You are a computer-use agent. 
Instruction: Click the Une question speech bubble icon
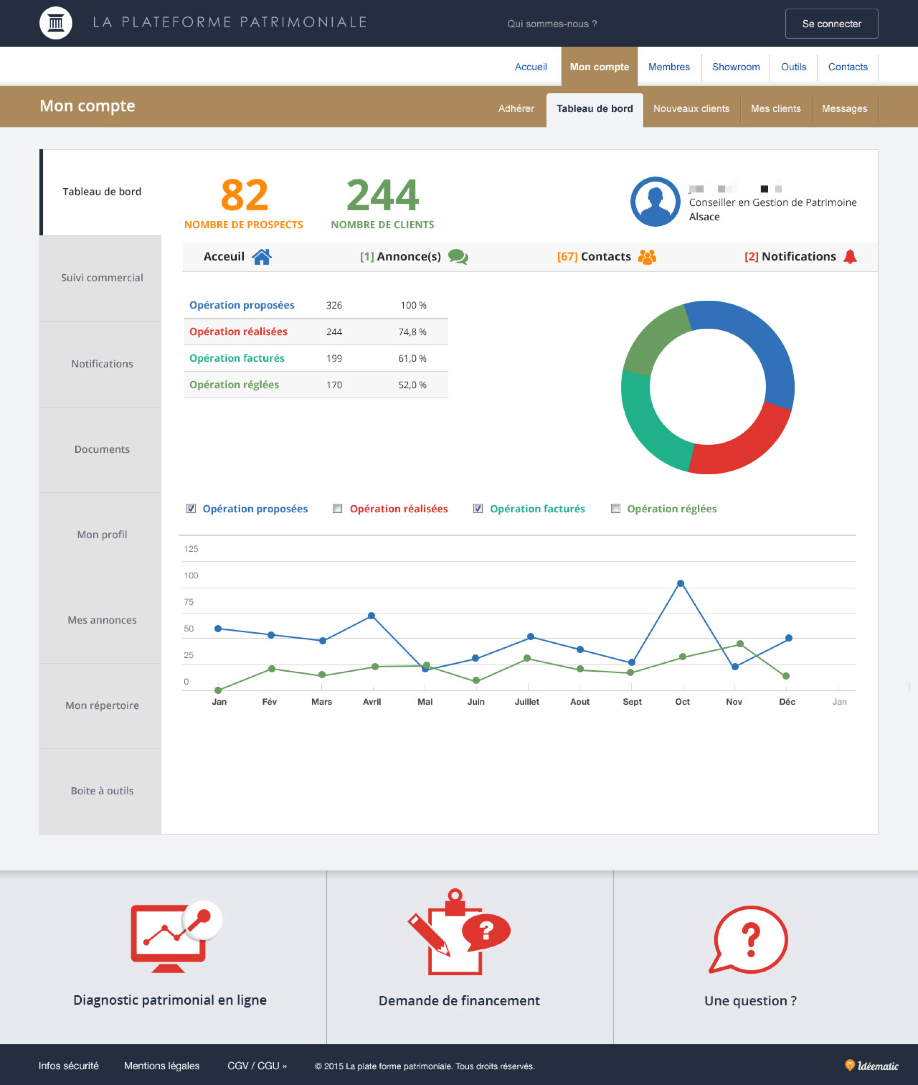749,940
